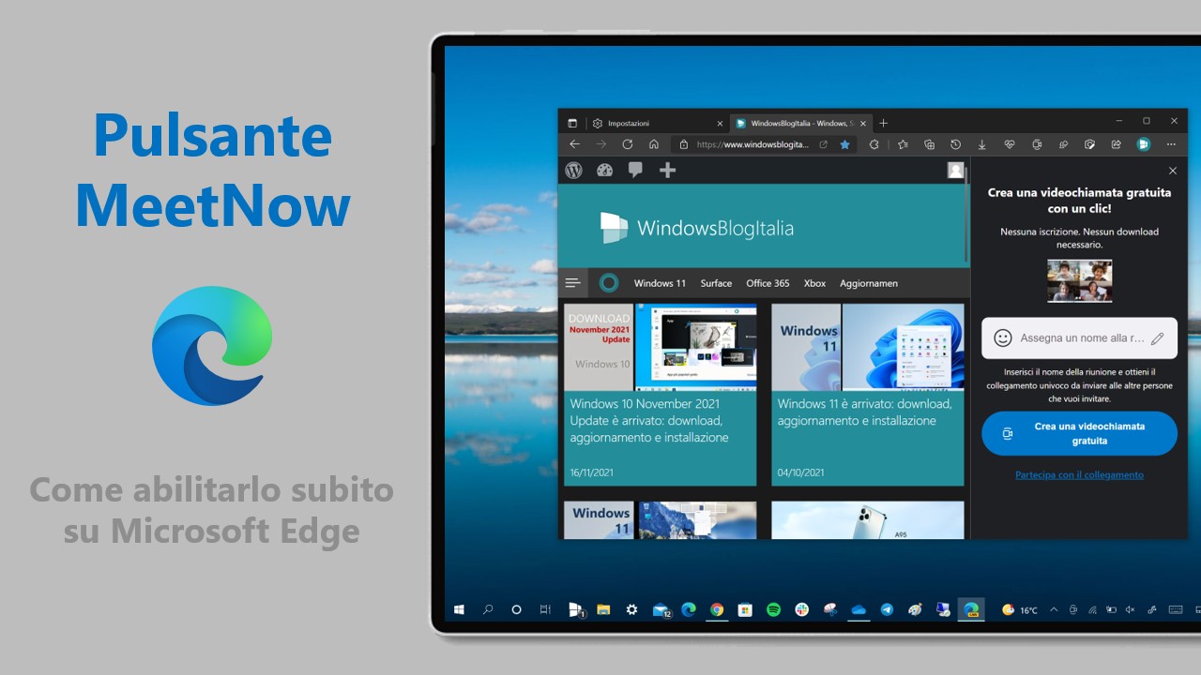Open article Windows 10 November 2021 Update è arrivato
The image size is (1201, 675).
point(649,421)
